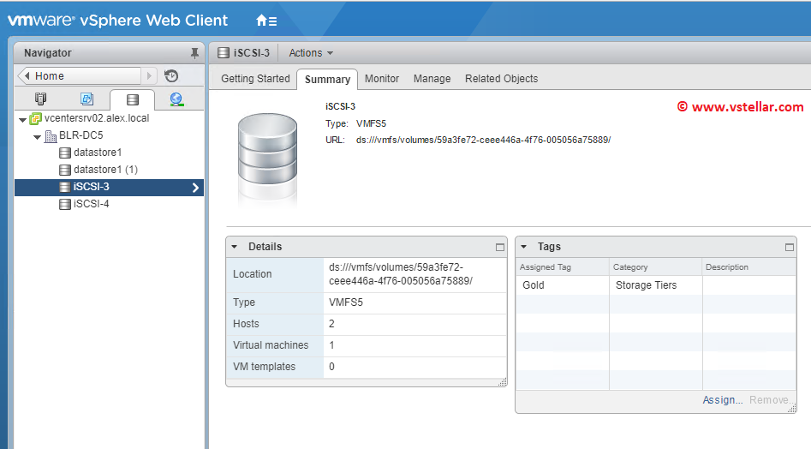Collapse the vcentersrv02.alex.local tree node
The height and width of the screenshot is (449, 811).
click(x=22, y=119)
